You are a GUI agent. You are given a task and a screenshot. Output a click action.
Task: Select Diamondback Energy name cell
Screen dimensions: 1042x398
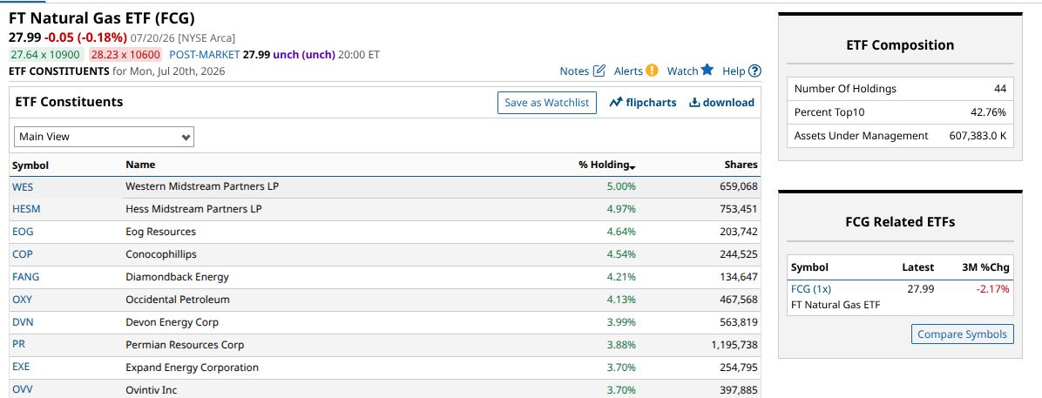(x=177, y=276)
